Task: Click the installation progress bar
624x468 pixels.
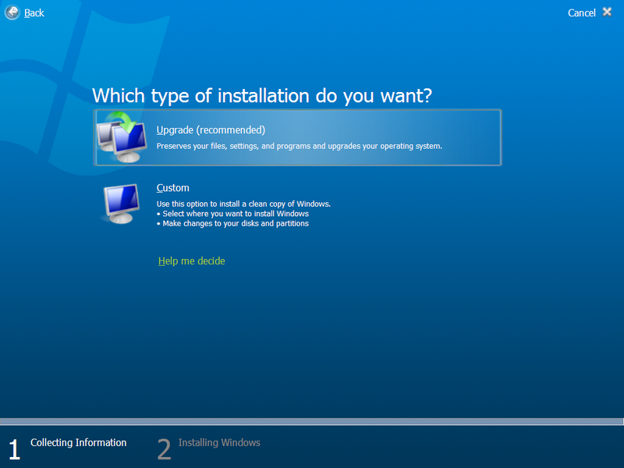Action: pyautogui.click(x=312, y=421)
